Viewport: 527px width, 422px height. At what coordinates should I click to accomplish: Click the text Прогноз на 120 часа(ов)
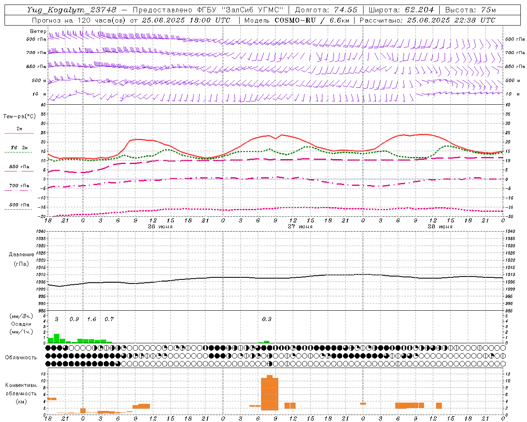coord(79,20)
